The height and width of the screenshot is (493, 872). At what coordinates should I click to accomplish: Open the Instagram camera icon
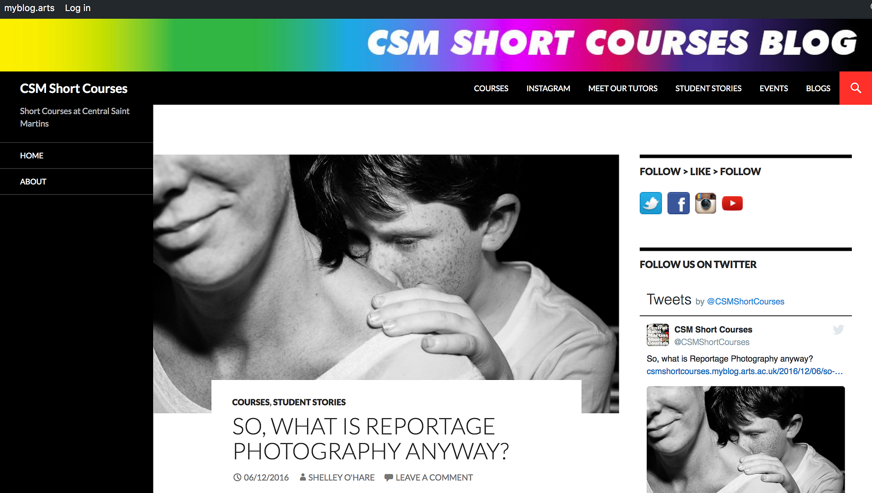[x=705, y=203]
